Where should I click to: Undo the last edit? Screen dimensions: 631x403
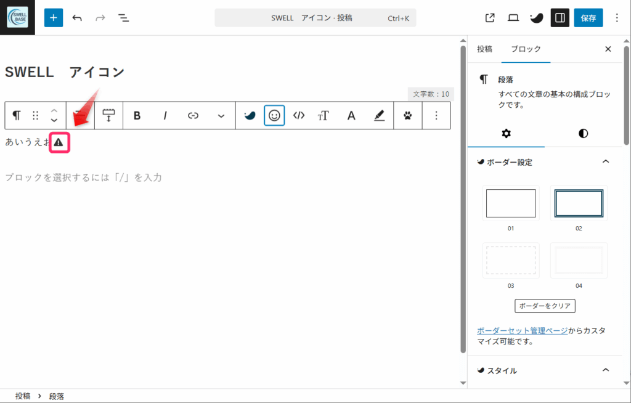77,18
